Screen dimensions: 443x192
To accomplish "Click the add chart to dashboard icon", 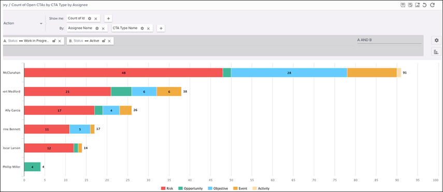I will (x=418, y=5).
